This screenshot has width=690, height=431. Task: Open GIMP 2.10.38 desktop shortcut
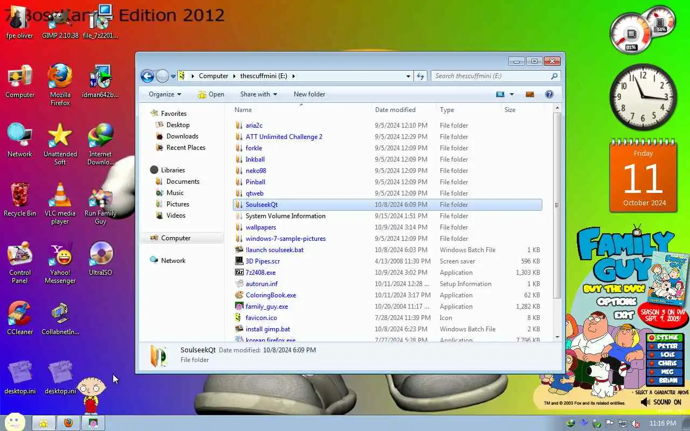(60, 23)
